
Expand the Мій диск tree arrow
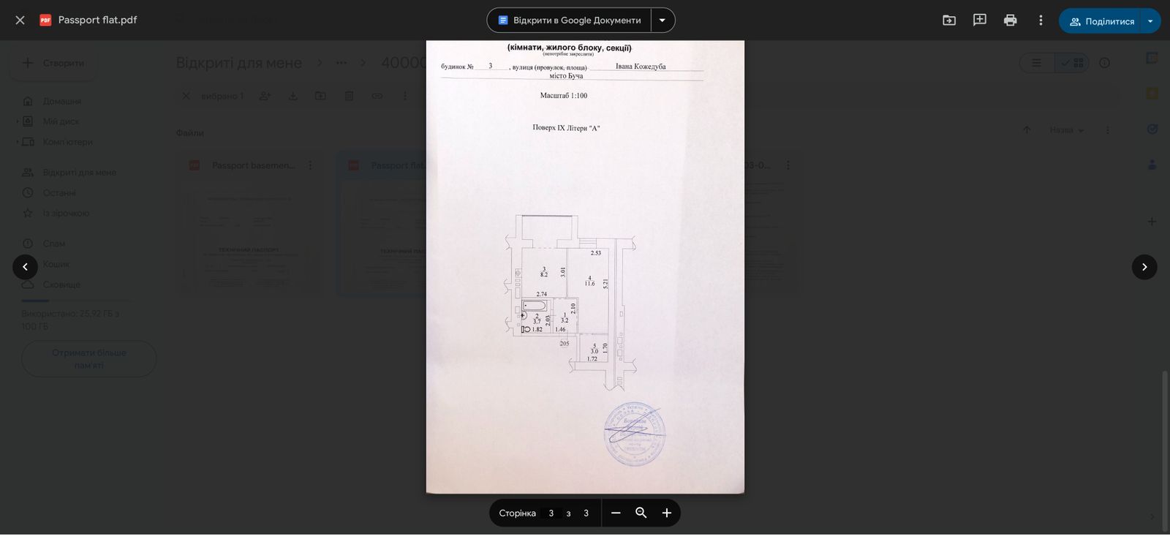point(18,121)
